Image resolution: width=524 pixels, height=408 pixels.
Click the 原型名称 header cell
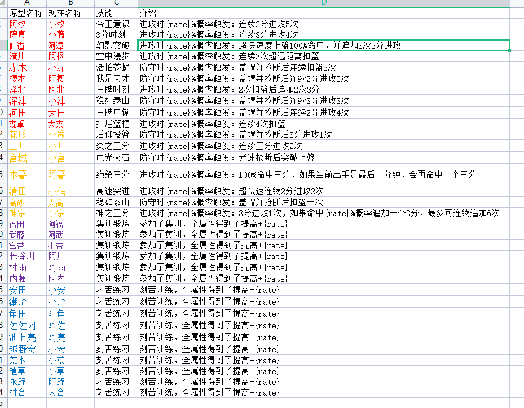[27, 13]
